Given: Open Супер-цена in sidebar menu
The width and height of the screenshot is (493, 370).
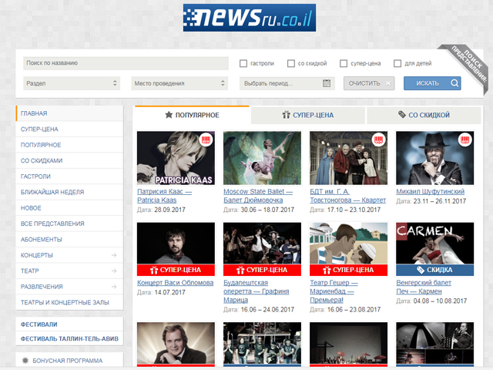Looking at the screenshot, I should (x=69, y=129).
